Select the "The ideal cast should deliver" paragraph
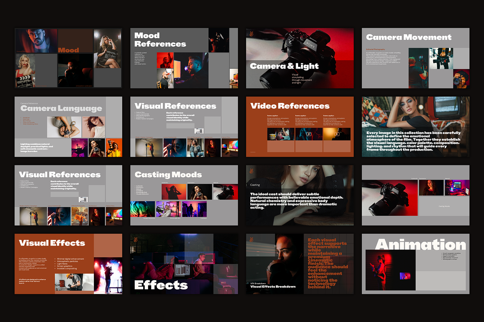 (297, 201)
